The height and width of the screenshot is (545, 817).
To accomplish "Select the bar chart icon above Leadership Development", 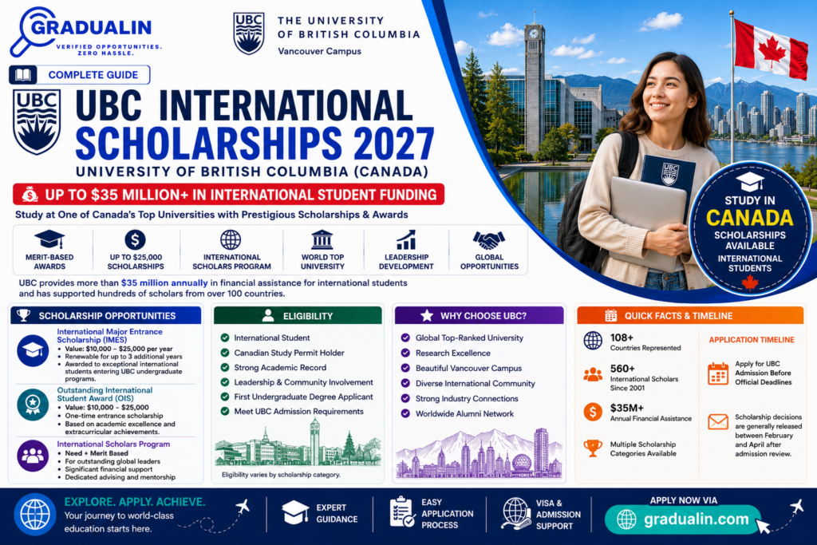I will (x=406, y=239).
